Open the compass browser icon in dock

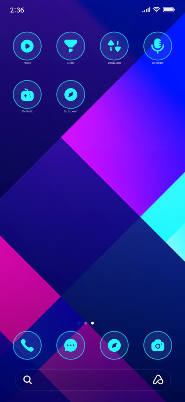tap(114, 345)
